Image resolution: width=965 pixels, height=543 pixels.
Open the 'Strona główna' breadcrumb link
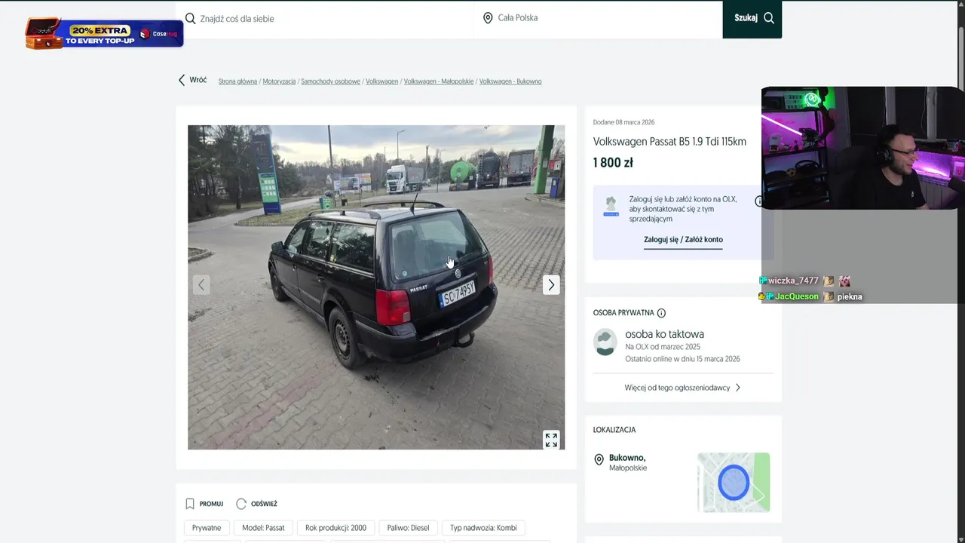point(237,81)
